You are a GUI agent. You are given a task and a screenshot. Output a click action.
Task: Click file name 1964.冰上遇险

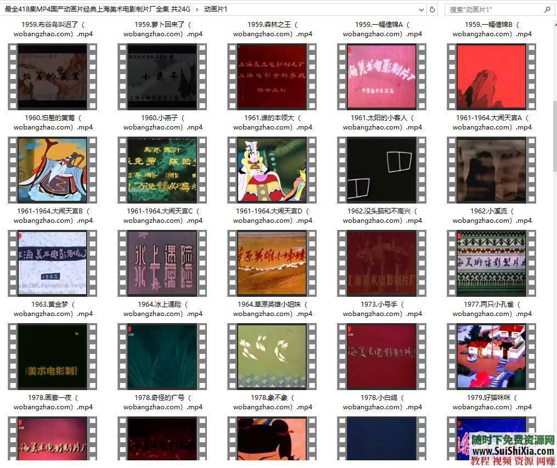pyautogui.click(x=162, y=309)
